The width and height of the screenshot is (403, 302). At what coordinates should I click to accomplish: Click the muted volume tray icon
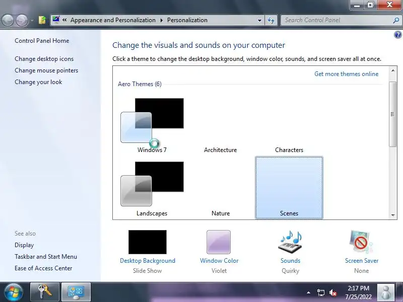coord(333,292)
